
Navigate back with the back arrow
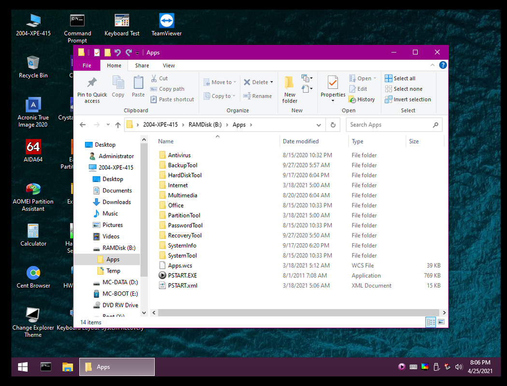pyautogui.click(x=83, y=124)
